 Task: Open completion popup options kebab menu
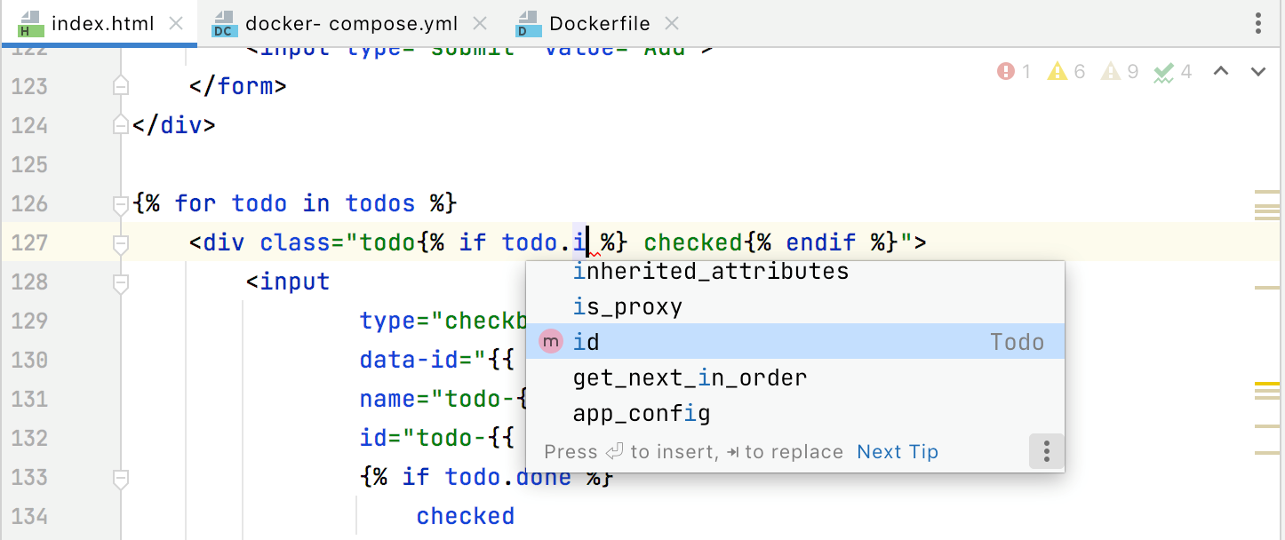point(1046,452)
